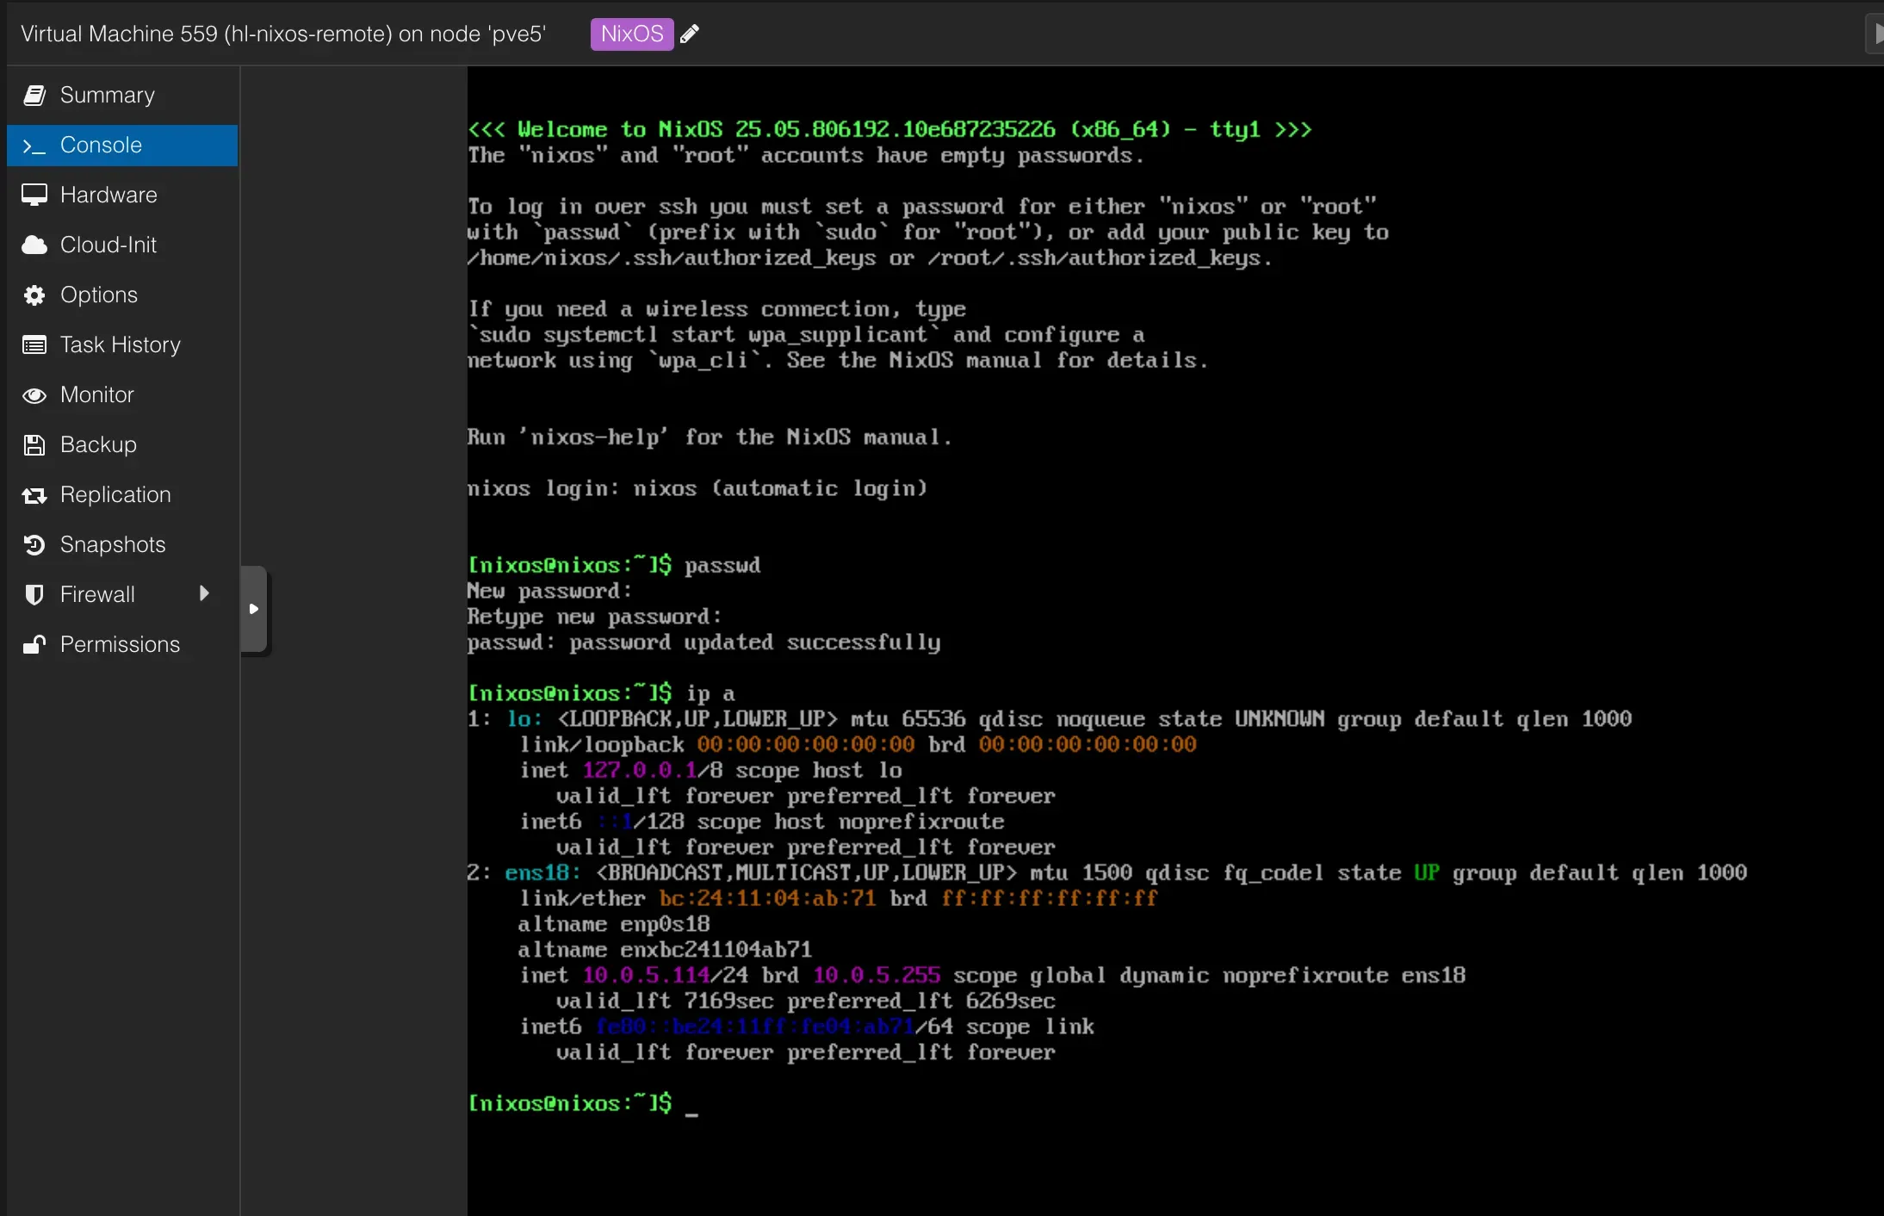Collapse the sidebar using the small arrow handle
Screen dimensions: 1884x1216
(254, 609)
